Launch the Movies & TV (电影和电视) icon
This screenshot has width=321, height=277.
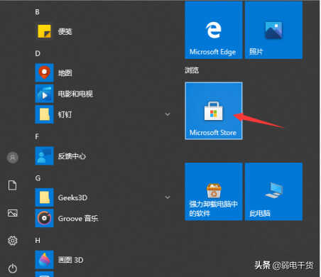click(x=45, y=94)
